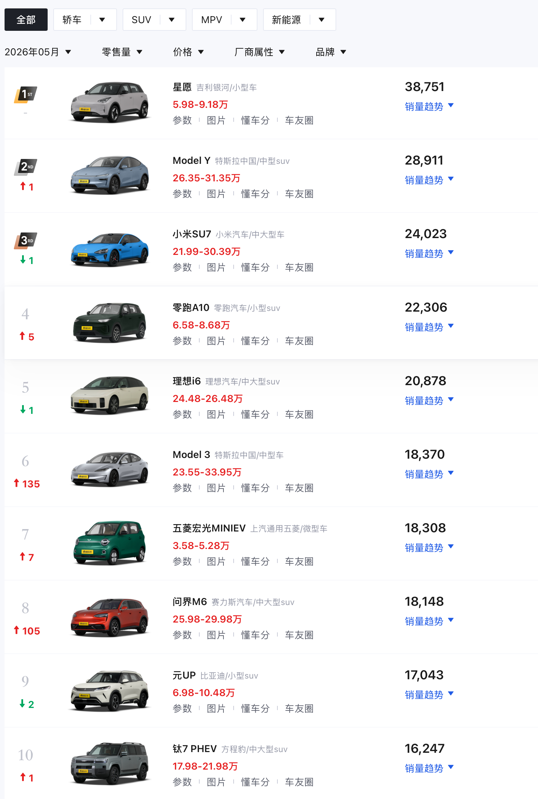Viewport: 538px width, 799px height.
Task: Open 懂车分 for 小米SU7
Action: tap(255, 268)
